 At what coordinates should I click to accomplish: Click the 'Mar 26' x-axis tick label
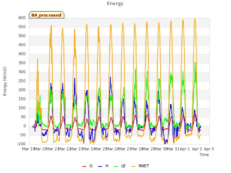tap(113, 149)
